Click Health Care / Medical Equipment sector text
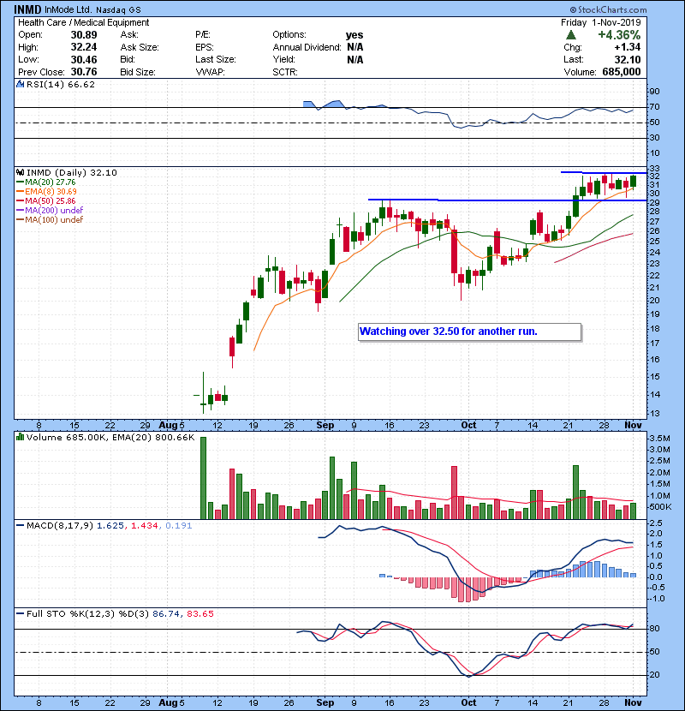The height and width of the screenshot is (711, 685). click(83, 22)
